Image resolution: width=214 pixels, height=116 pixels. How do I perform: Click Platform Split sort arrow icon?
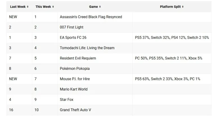tap(183, 7)
